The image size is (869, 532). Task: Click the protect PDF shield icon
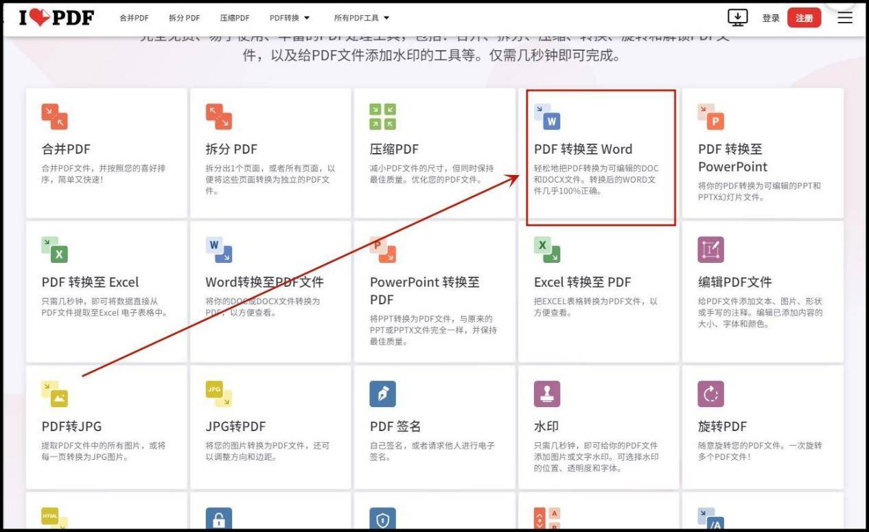pyautogui.click(x=383, y=518)
